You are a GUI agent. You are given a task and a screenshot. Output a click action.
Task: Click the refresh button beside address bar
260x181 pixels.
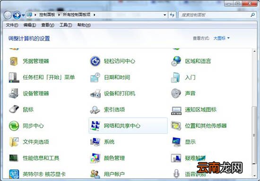tap(172, 15)
